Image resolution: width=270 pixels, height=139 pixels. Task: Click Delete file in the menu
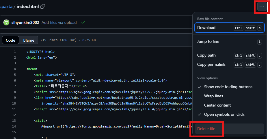click(229, 129)
